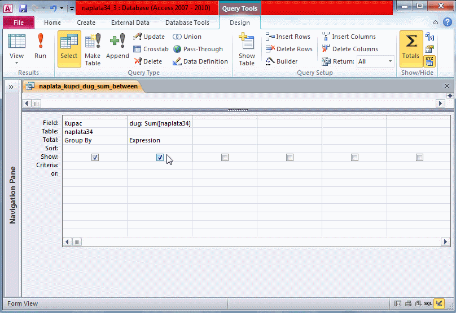
Task: Open the Return dropdown list
Action: (389, 61)
